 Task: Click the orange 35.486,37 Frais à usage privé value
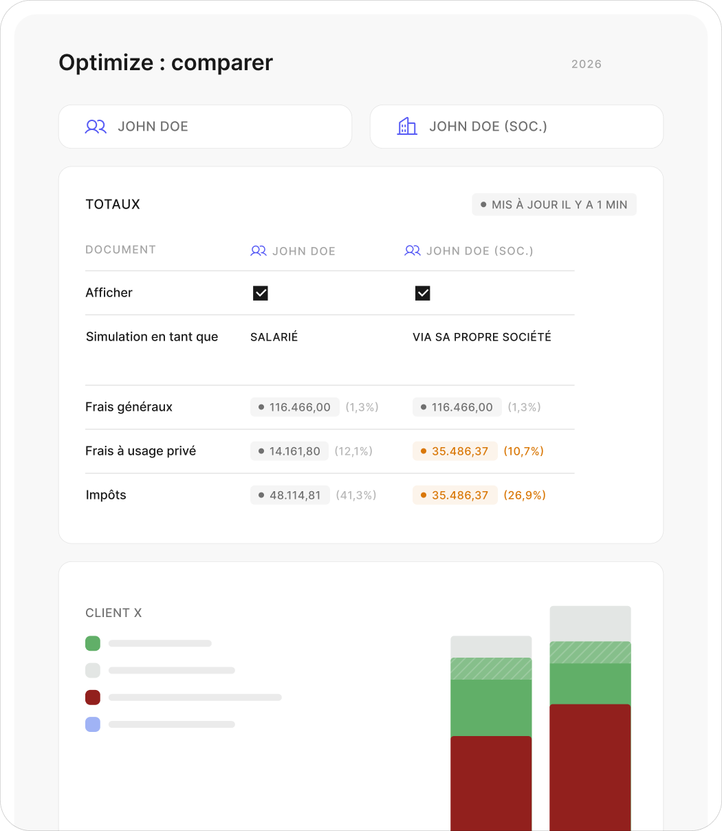click(x=455, y=451)
